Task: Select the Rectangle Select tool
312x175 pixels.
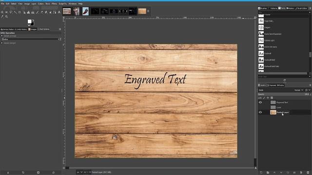Action: tap(6, 12)
